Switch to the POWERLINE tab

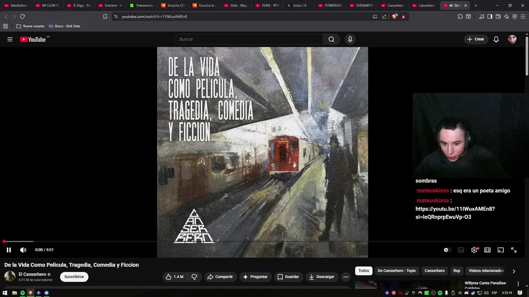330,5
